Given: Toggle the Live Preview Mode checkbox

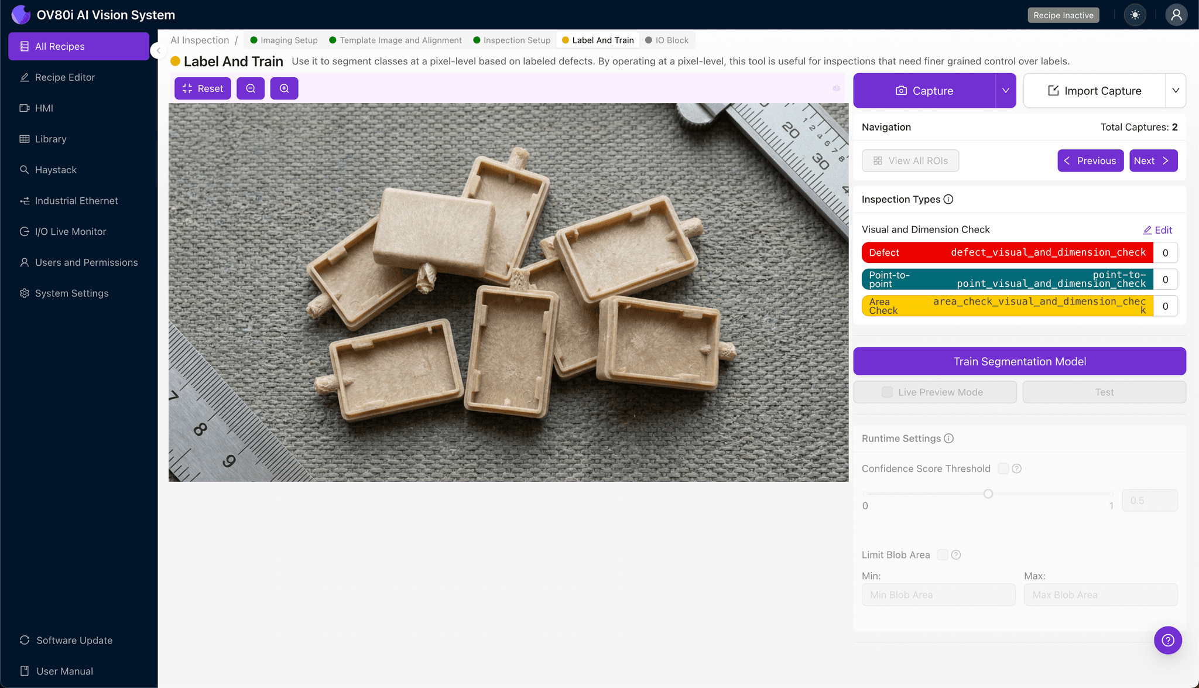Looking at the screenshot, I should [x=887, y=392].
